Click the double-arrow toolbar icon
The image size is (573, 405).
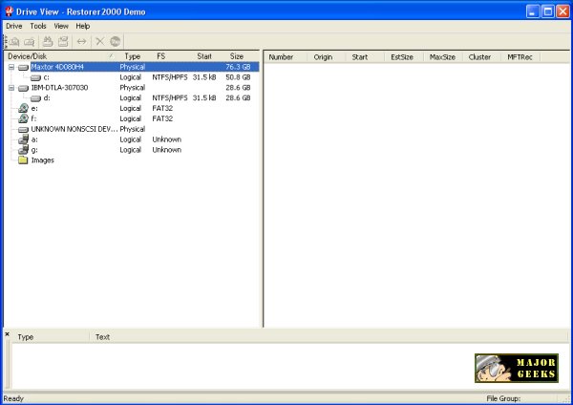[x=81, y=42]
